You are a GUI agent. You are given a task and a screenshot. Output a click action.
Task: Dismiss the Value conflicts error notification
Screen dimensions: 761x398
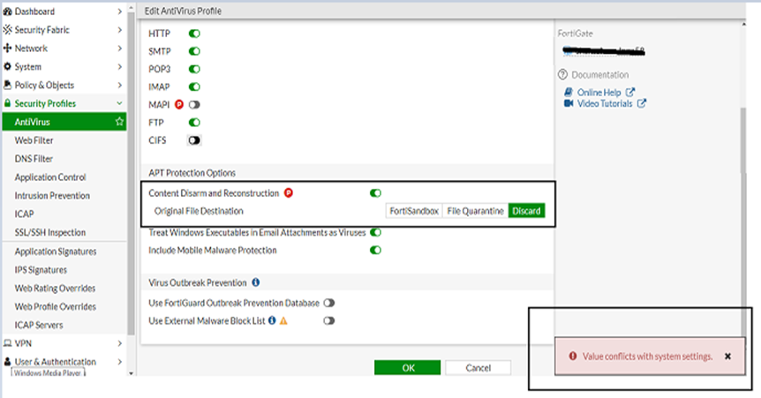coord(727,356)
